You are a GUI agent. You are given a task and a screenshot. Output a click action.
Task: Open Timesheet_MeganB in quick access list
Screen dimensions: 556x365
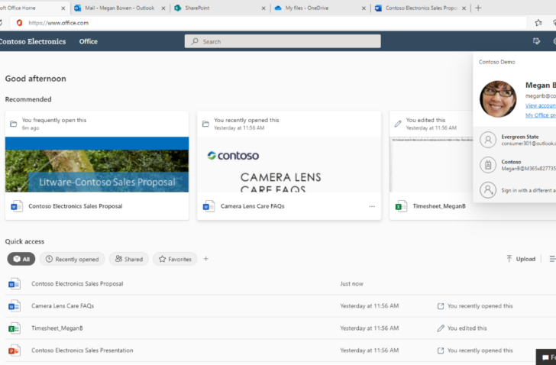pos(57,328)
